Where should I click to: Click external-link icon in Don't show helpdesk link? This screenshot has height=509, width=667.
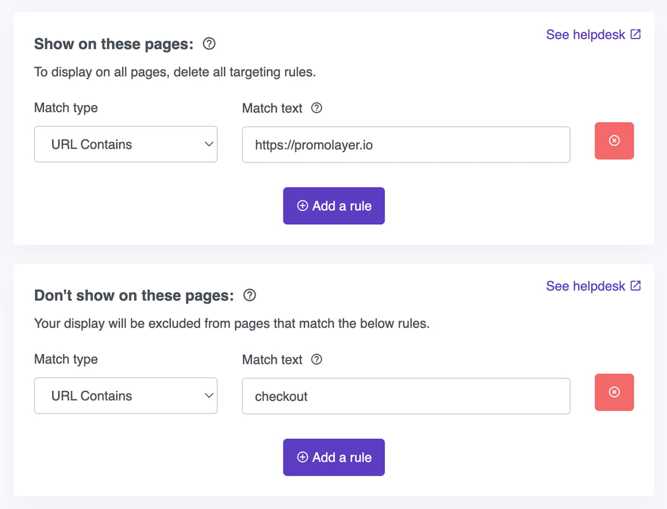pos(635,286)
